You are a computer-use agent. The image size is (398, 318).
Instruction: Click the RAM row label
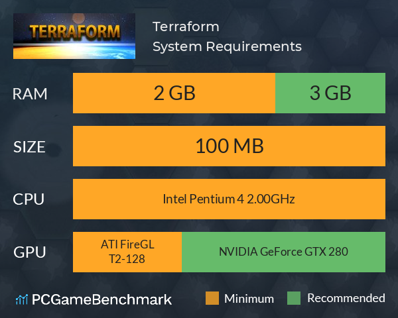pos(30,94)
